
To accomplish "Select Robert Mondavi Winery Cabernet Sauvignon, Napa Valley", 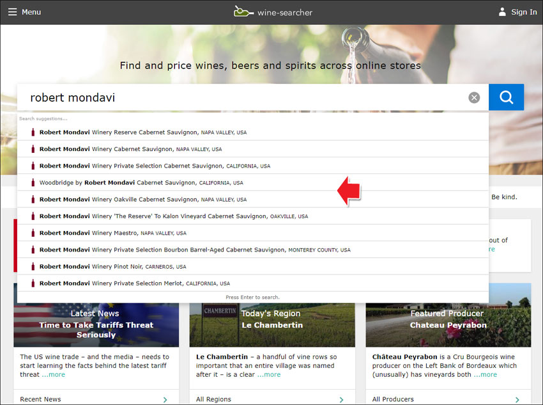I will point(253,148).
